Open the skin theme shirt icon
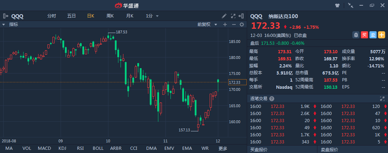Image resolution: width=388 pixels, height=153 pixels. click(337, 5)
